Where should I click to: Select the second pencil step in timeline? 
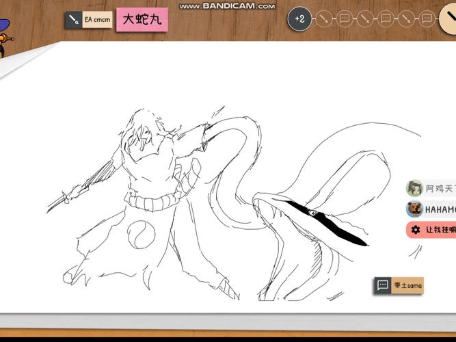tap(365, 19)
